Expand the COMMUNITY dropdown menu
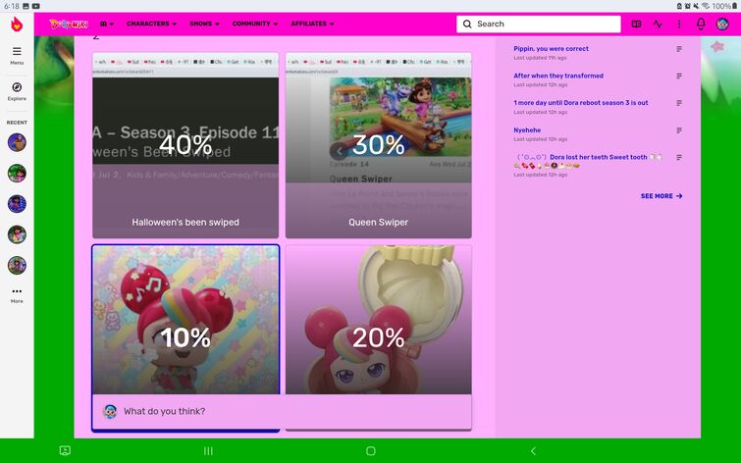The height and width of the screenshot is (463, 741). 255,24
